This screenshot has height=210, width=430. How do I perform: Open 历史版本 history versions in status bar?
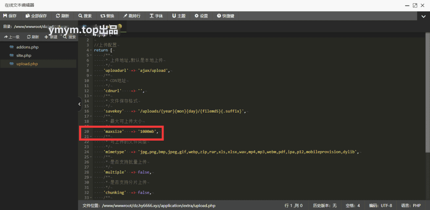[x=325, y=206]
